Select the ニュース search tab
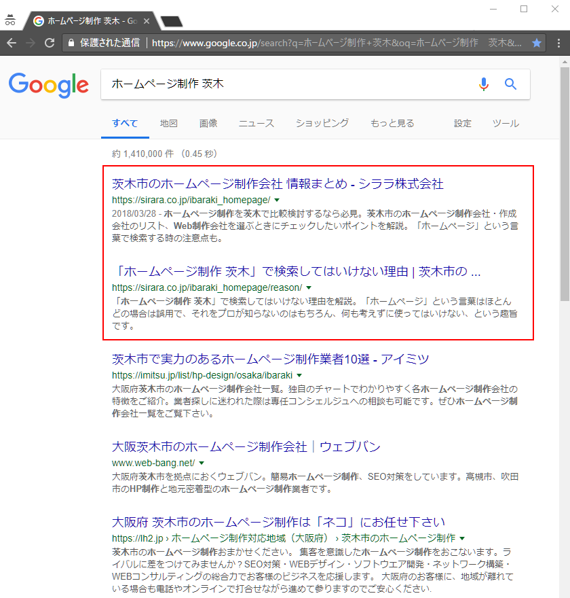This screenshot has height=598, width=570. pyautogui.click(x=256, y=123)
